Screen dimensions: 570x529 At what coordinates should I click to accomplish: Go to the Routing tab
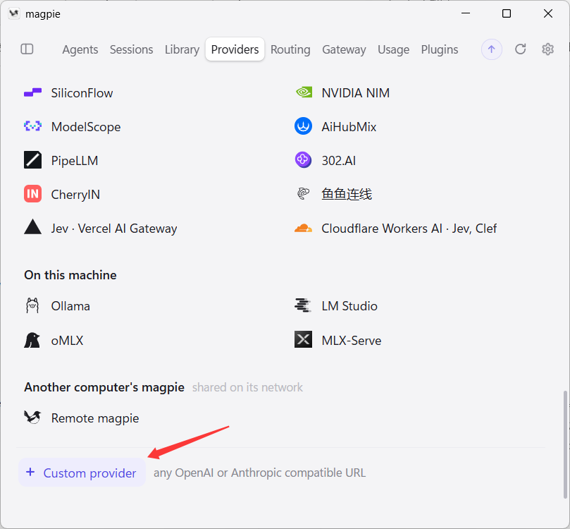290,49
